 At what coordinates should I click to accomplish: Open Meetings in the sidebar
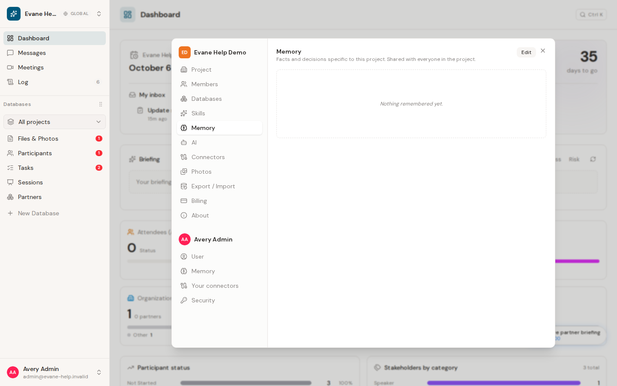54,67
